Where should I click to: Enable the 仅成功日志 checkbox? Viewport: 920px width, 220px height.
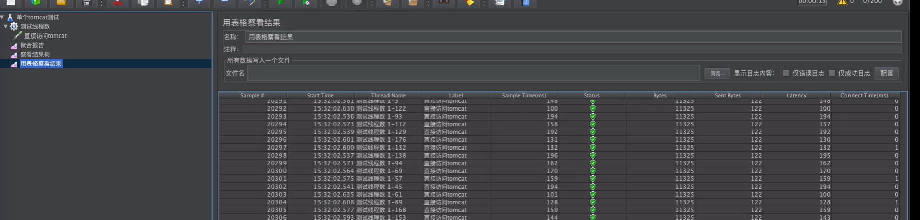click(x=832, y=73)
